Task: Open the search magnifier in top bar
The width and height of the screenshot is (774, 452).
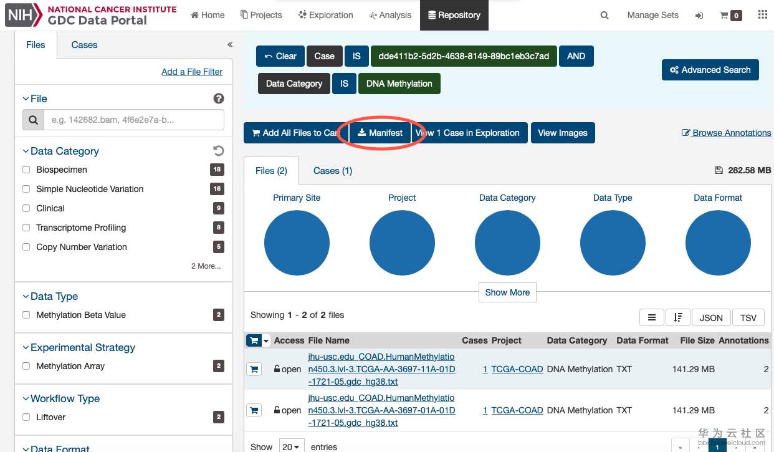Action: [x=604, y=15]
